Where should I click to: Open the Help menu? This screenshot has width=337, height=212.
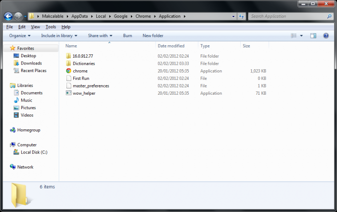66,27
